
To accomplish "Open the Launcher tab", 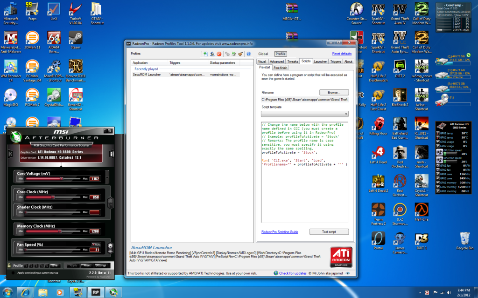I will point(320,61).
